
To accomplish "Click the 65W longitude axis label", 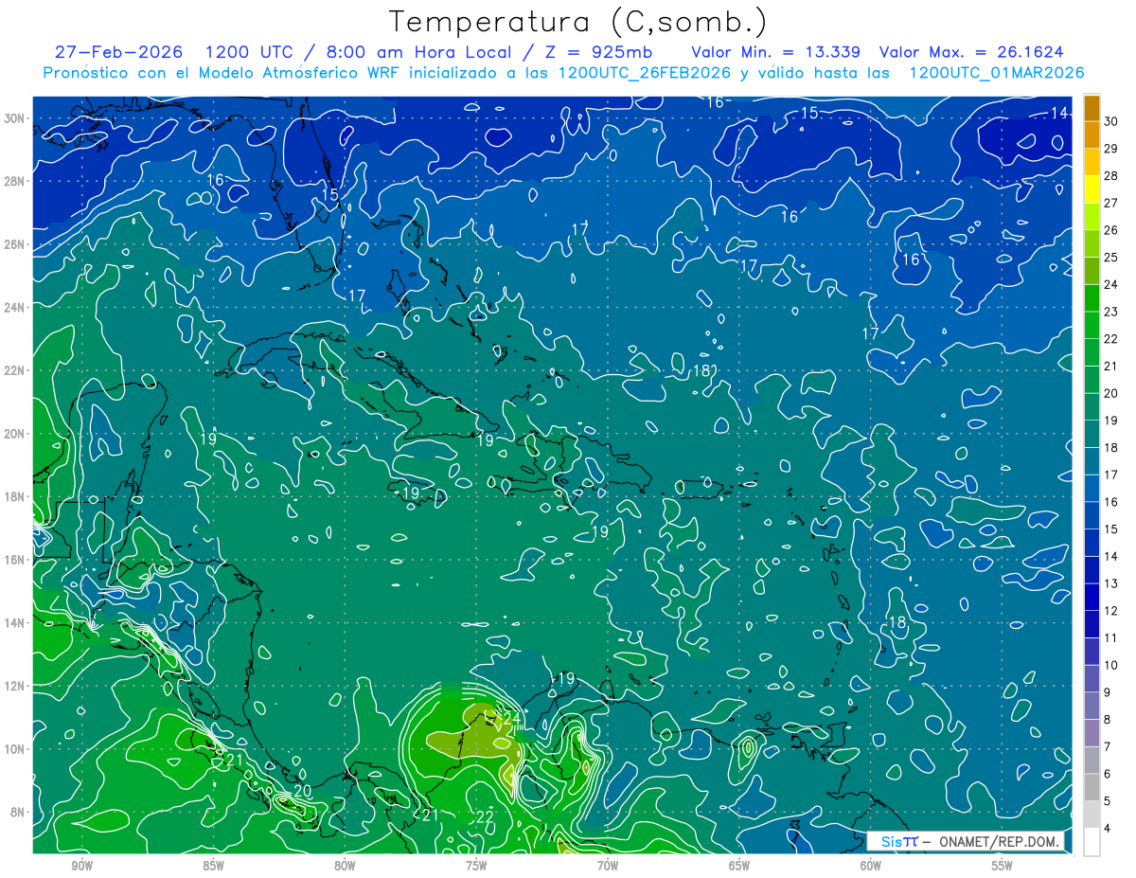I will pyautogui.click(x=739, y=865).
